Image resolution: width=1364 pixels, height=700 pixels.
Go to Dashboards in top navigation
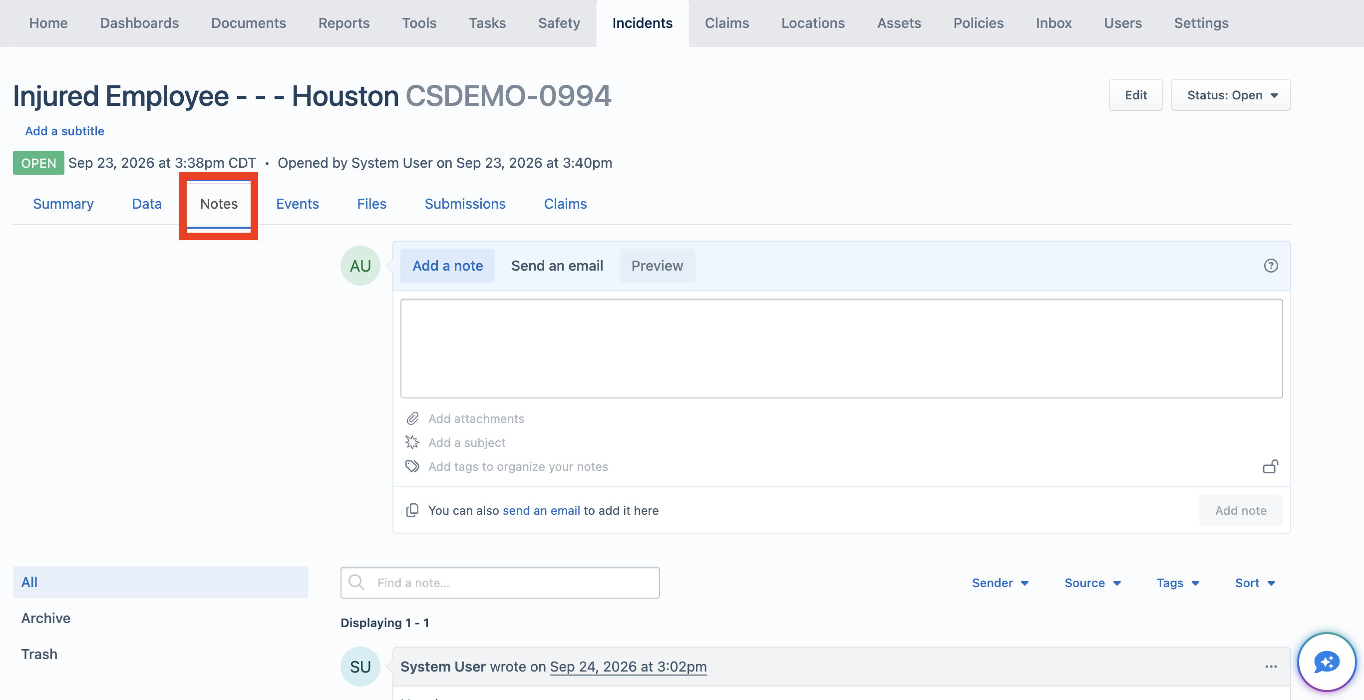[139, 23]
